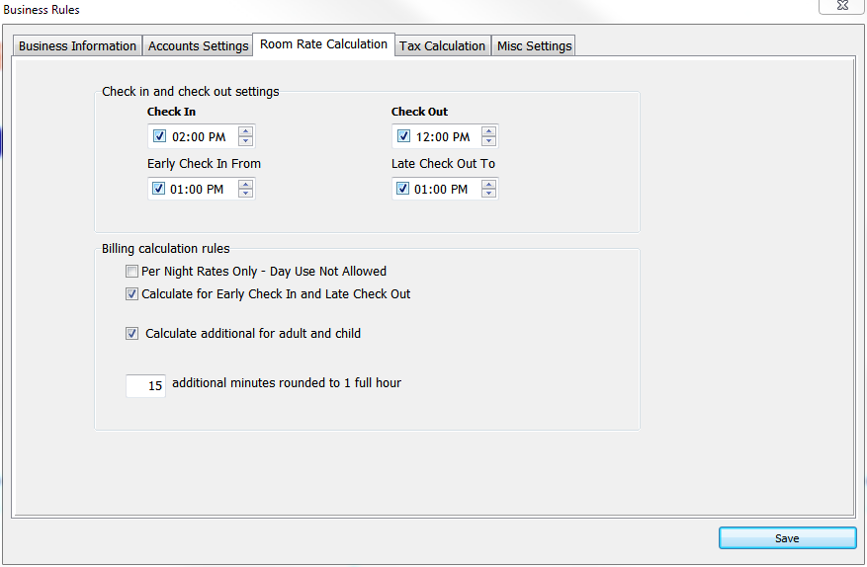Open the Accounts Settings tab
Viewport: 867px width, 567px height.
[198, 46]
